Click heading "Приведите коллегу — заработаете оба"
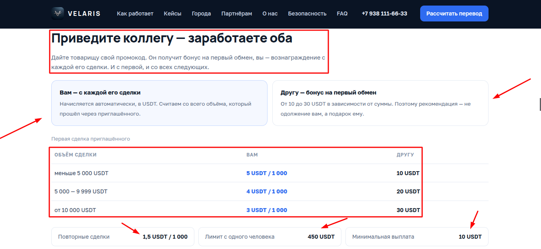This screenshot has height=249, width=541. coord(172,39)
